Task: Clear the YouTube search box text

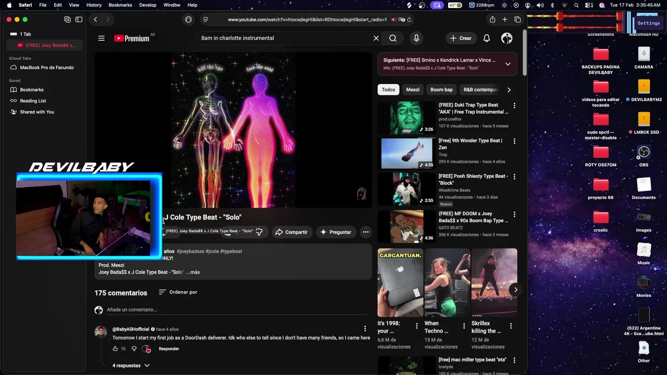Action: click(x=376, y=38)
